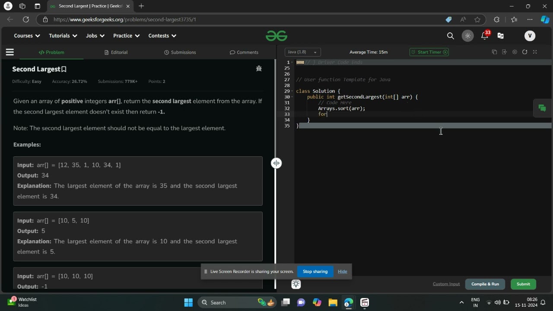Expand the Tutorials dropdown menu
Viewport: 553px width, 311px height.
[63, 36]
